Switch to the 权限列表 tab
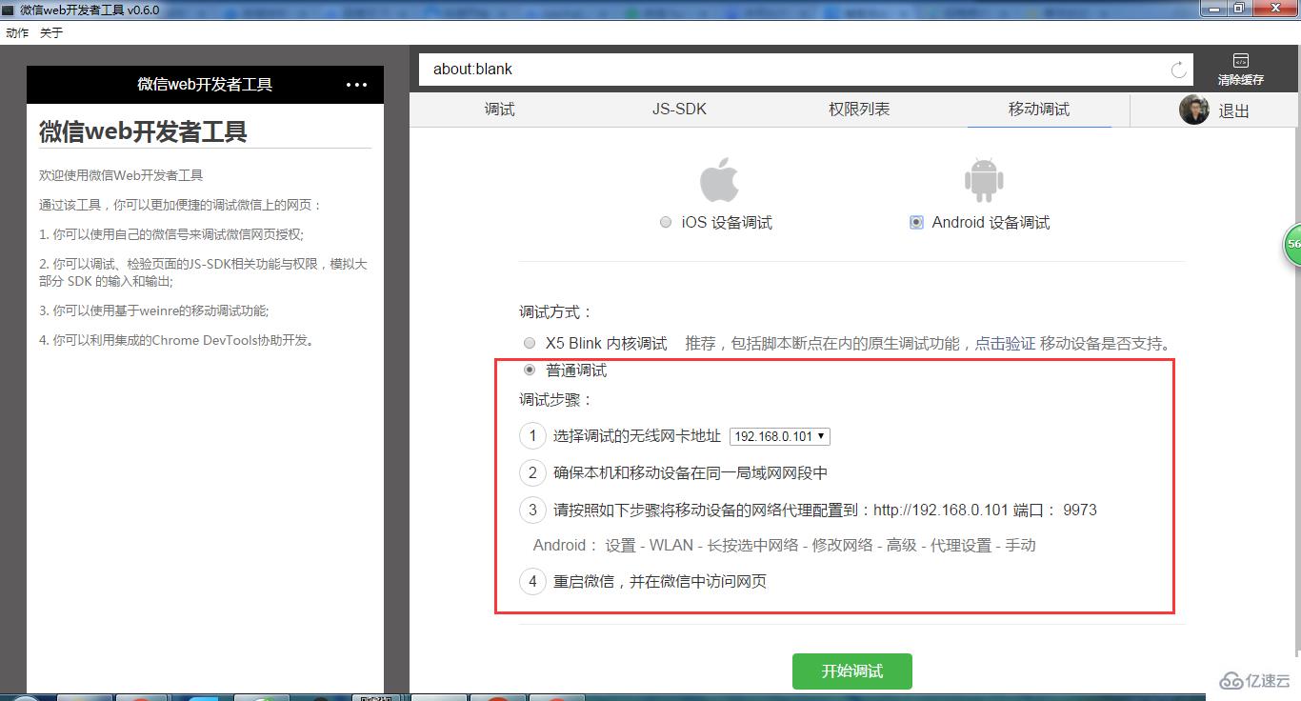The height and width of the screenshot is (701, 1301). coord(859,110)
